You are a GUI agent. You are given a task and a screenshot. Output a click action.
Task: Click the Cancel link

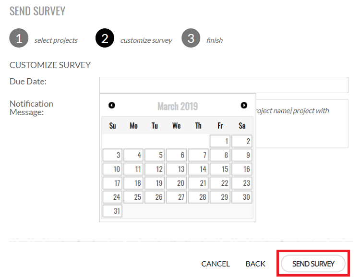click(x=216, y=264)
